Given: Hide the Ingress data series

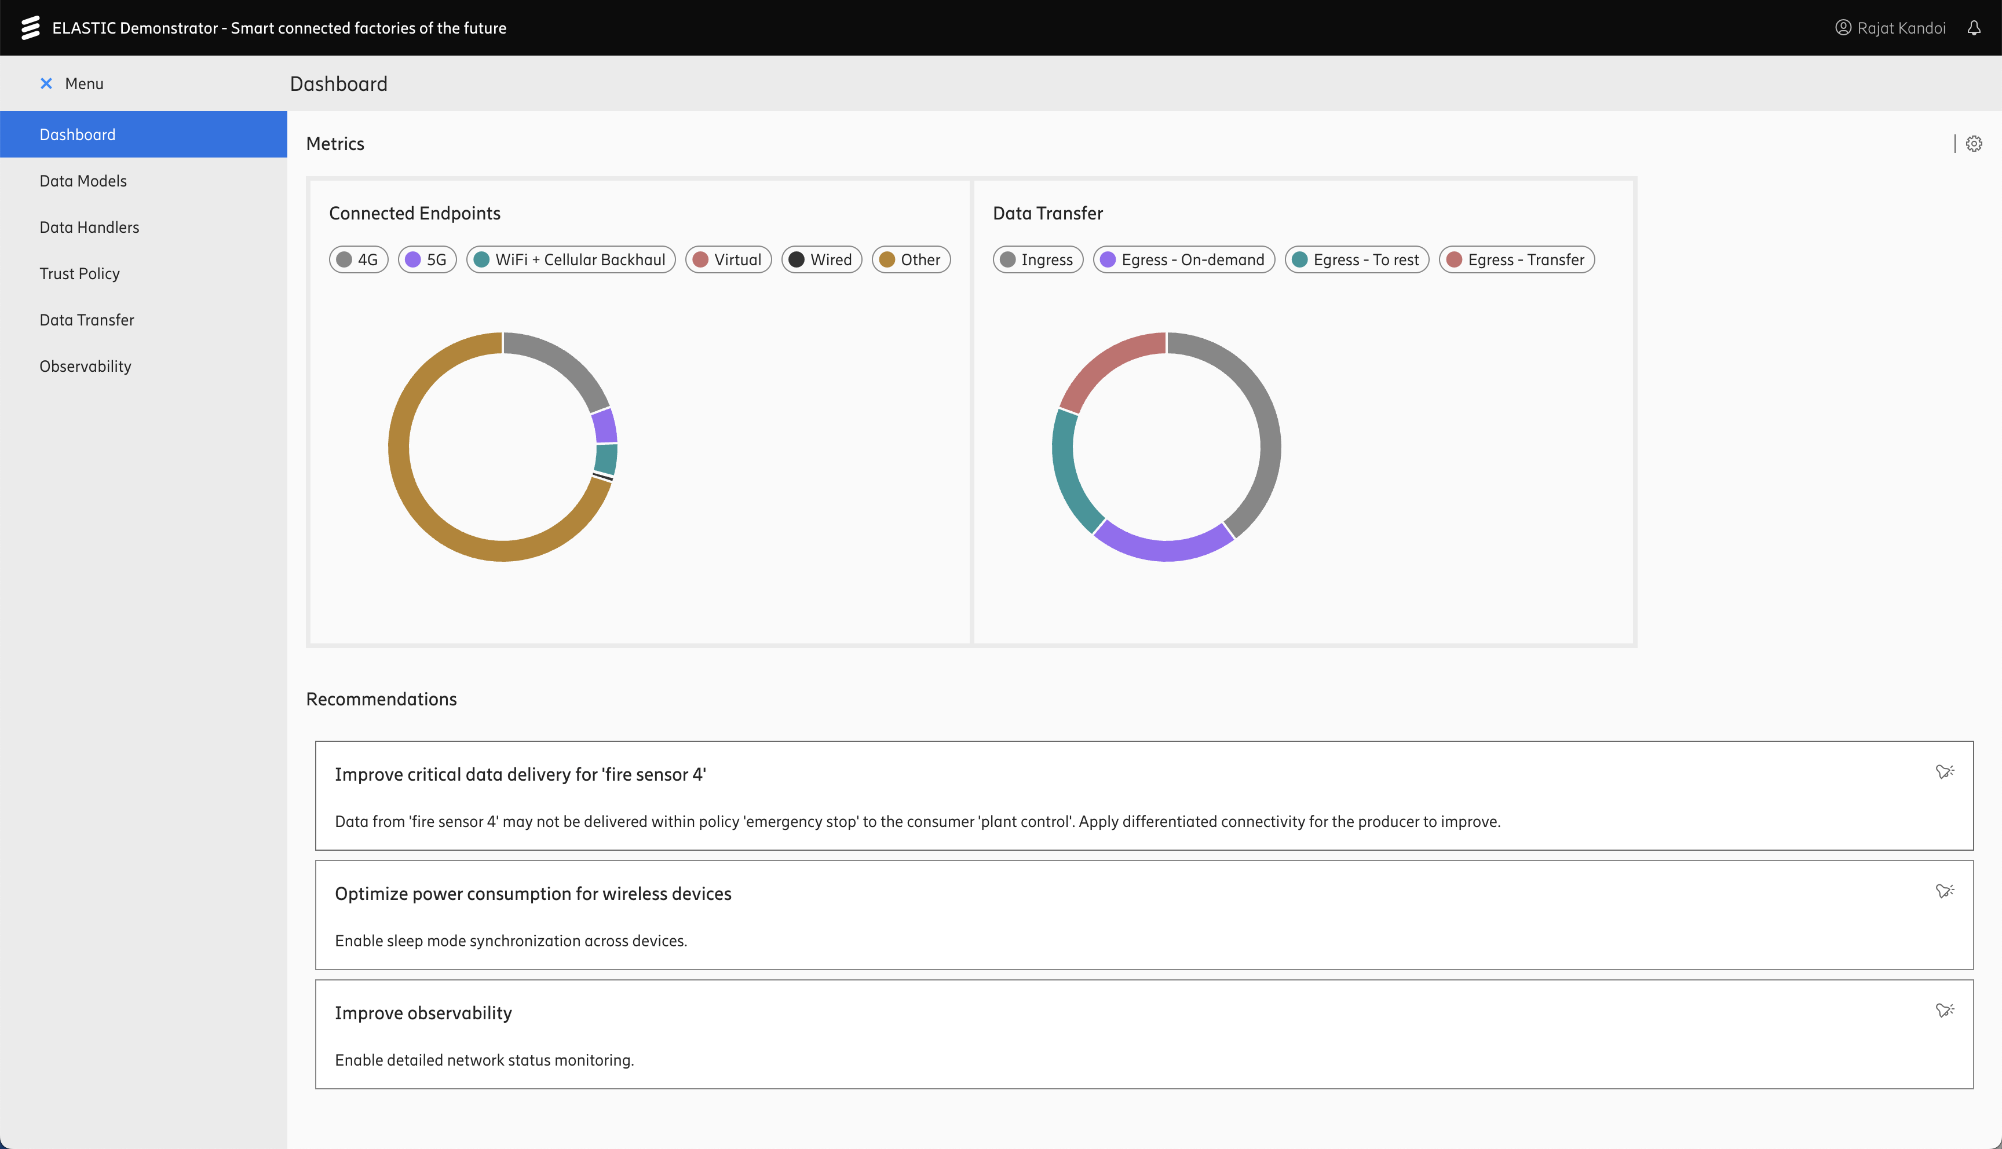Looking at the screenshot, I should (x=1037, y=259).
